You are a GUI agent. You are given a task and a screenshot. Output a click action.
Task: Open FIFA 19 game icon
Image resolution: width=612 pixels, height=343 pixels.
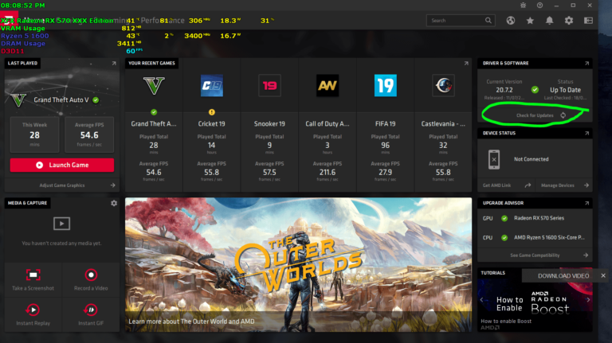click(x=385, y=85)
